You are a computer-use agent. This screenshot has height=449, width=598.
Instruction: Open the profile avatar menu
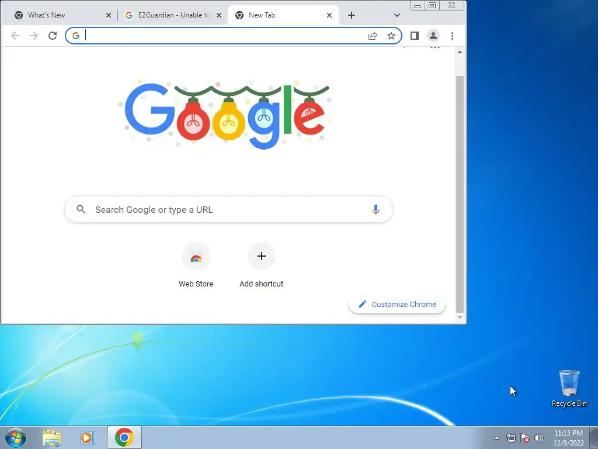click(x=433, y=36)
